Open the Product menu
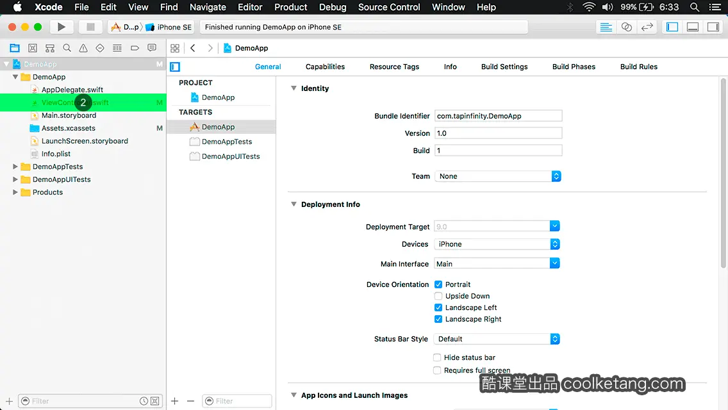 (291, 7)
